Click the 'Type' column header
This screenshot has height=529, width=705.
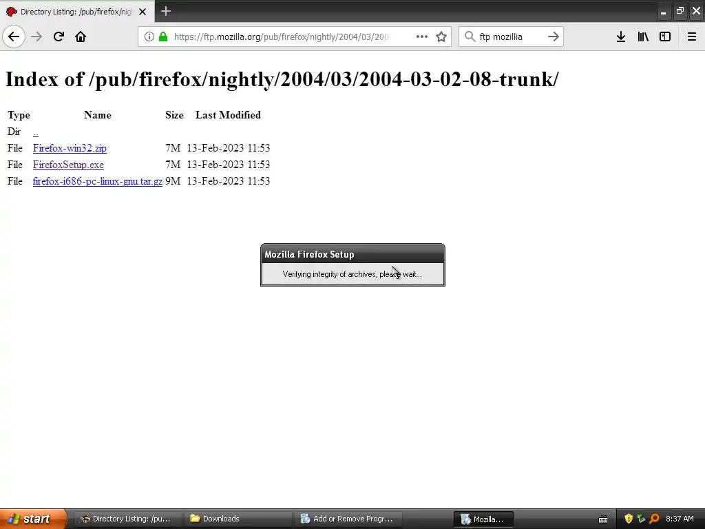click(x=19, y=115)
